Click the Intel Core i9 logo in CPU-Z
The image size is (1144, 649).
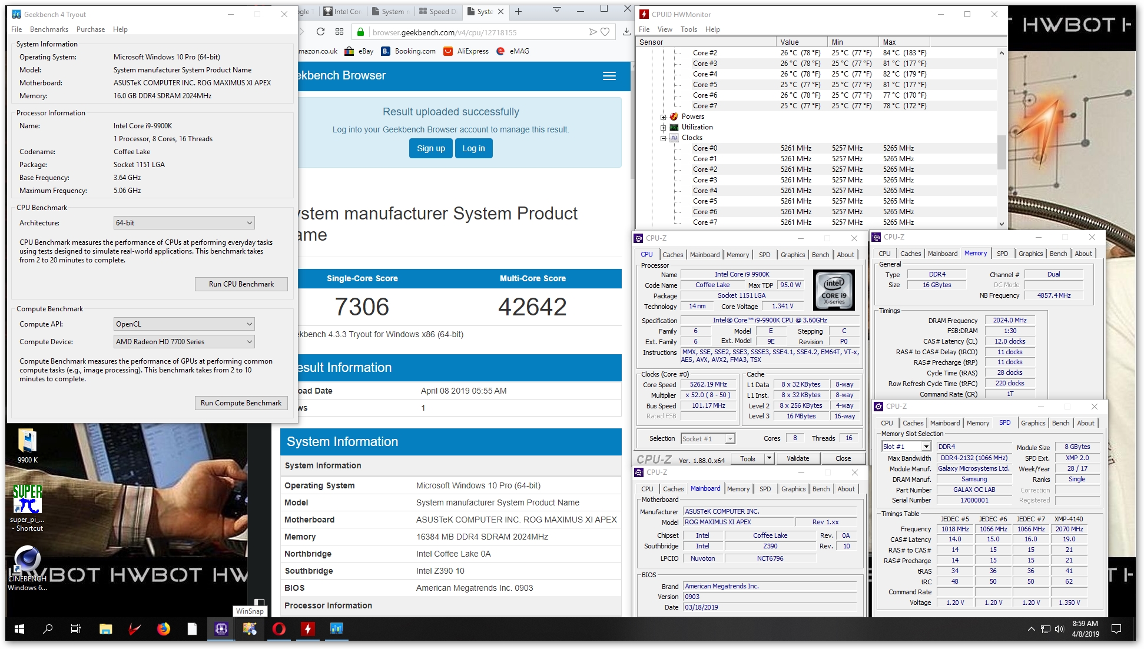pos(834,290)
